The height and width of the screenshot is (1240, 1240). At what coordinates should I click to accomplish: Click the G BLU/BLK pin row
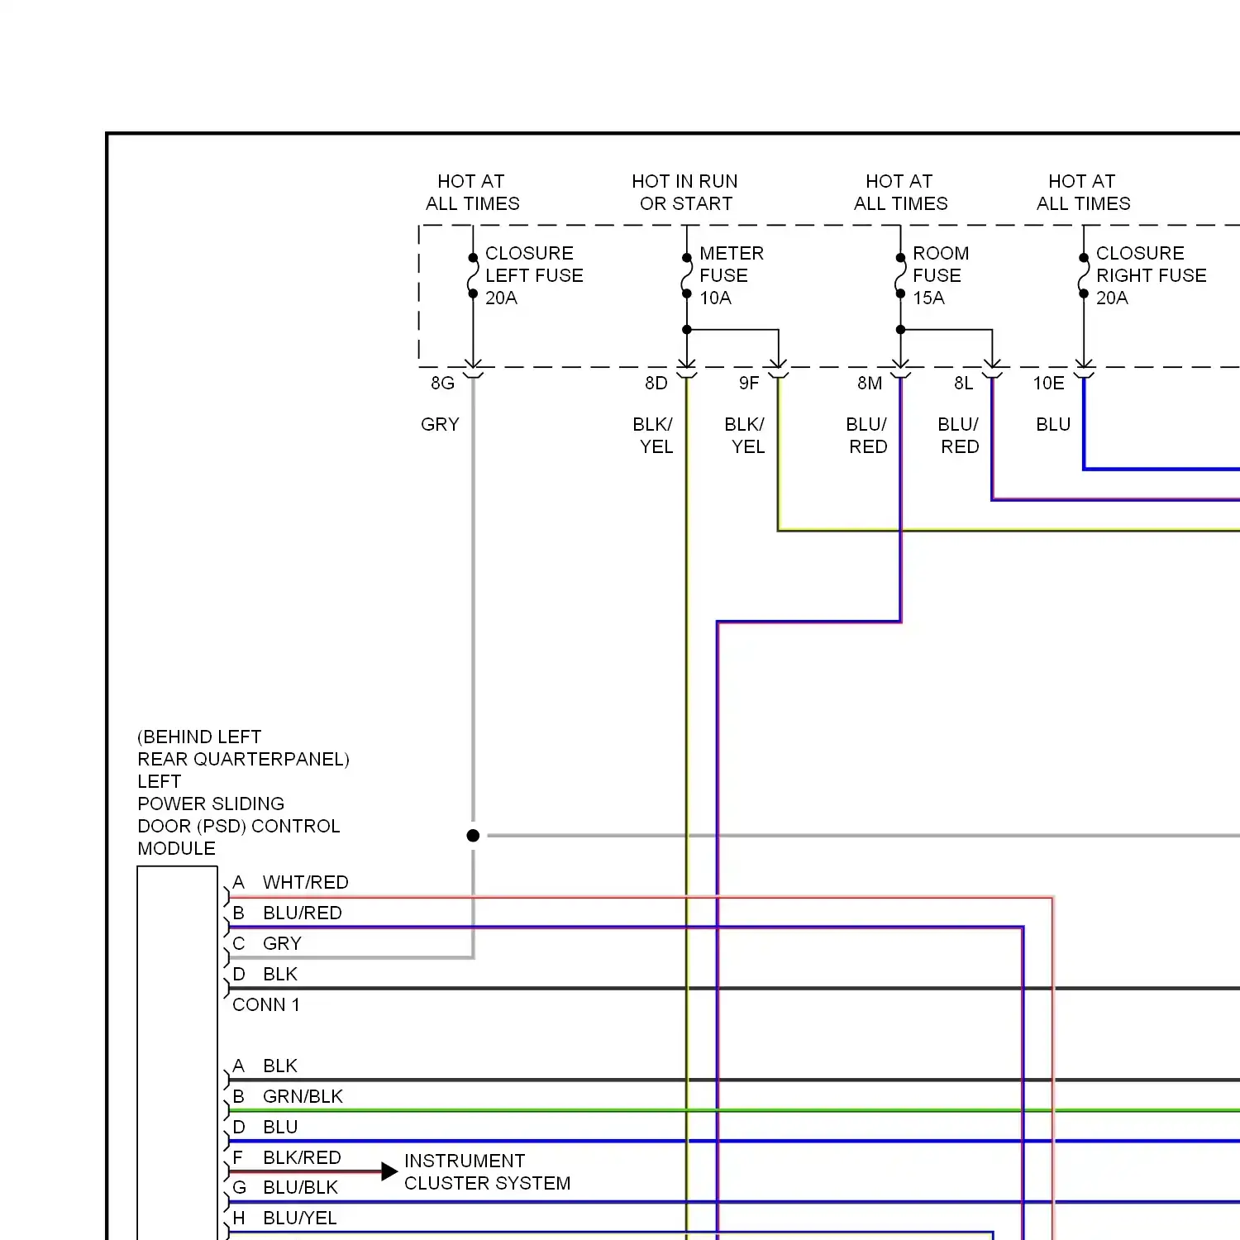tap(285, 1188)
